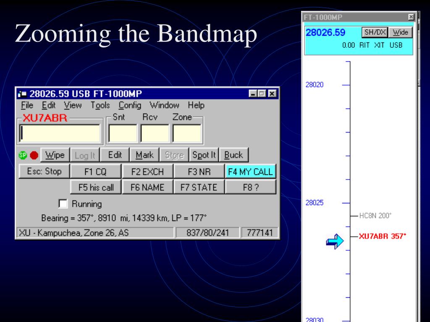The image size is (430, 322).
Task: Select the HC8N spot on bandmap
Action: [x=375, y=216]
